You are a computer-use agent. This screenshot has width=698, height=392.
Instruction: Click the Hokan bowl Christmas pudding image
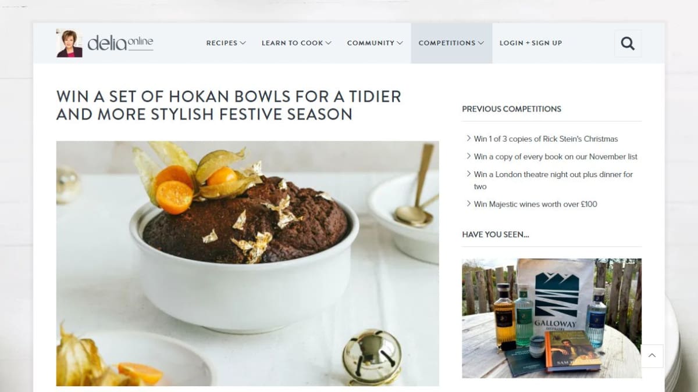click(x=247, y=263)
